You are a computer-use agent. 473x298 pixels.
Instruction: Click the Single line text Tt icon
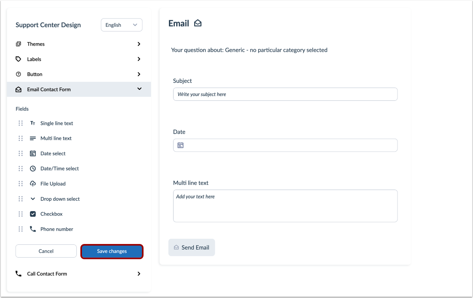click(32, 123)
